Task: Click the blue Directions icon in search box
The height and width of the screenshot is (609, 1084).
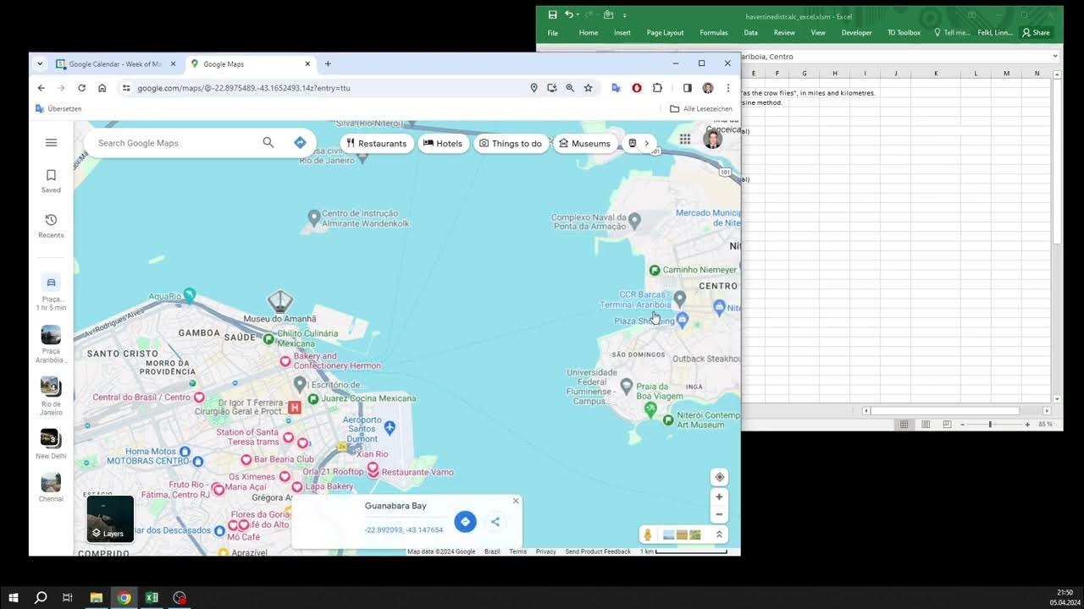Action: point(300,143)
